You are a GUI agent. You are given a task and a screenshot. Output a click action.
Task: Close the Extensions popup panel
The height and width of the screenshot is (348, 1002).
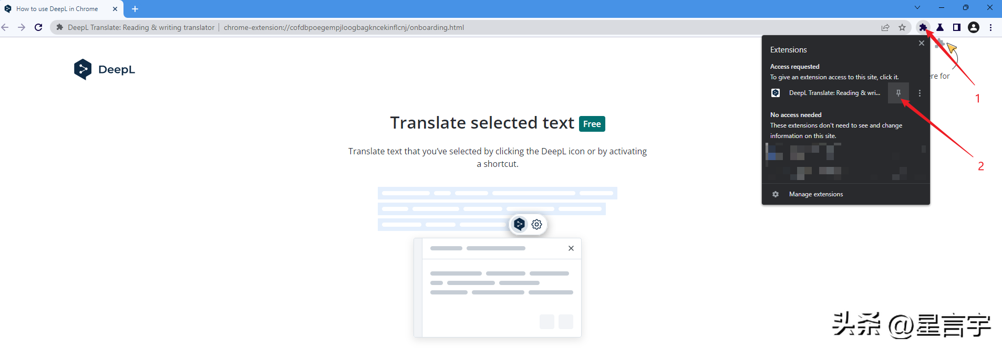(x=921, y=43)
